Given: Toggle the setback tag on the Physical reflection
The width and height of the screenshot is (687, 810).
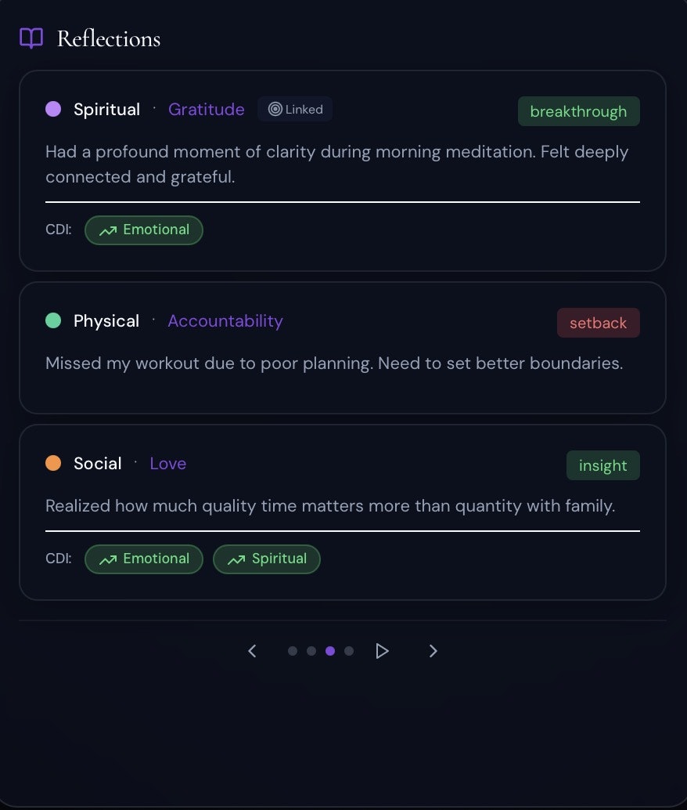Looking at the screenshot, I should click(x=598, y=323).
